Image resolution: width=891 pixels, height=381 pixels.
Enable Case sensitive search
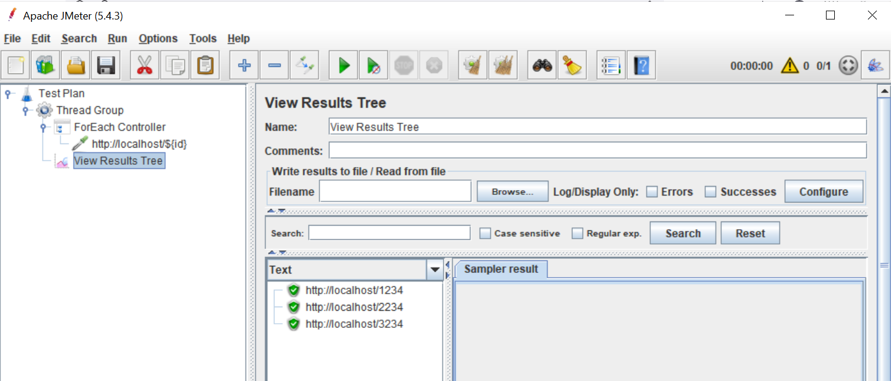point(485,233)
